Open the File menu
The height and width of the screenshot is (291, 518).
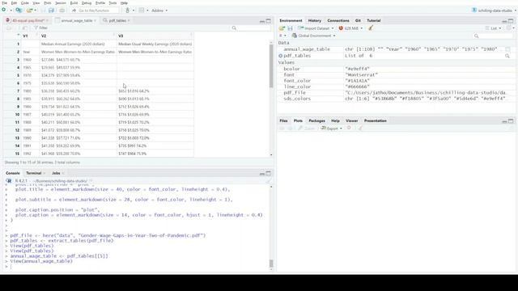[5, 3]
